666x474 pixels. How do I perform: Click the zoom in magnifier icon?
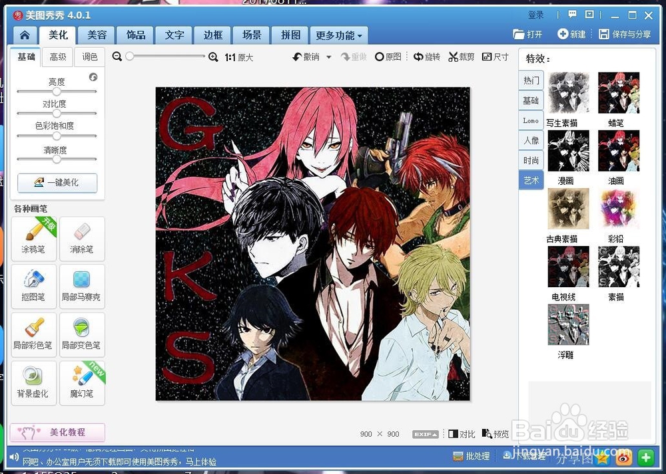pos(213,57)
